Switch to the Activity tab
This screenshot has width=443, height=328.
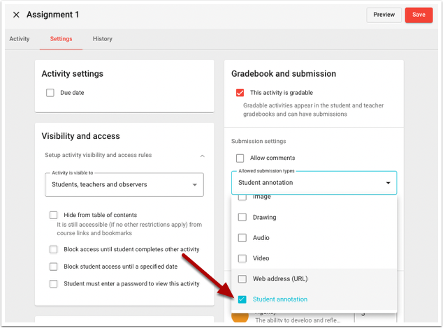point(20,39)
